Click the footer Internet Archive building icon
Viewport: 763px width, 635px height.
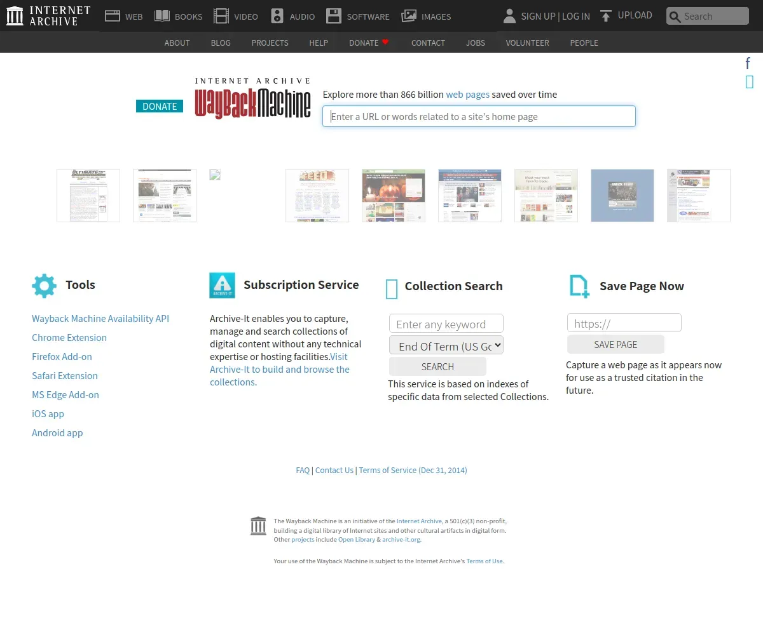(x=258, y=526)
